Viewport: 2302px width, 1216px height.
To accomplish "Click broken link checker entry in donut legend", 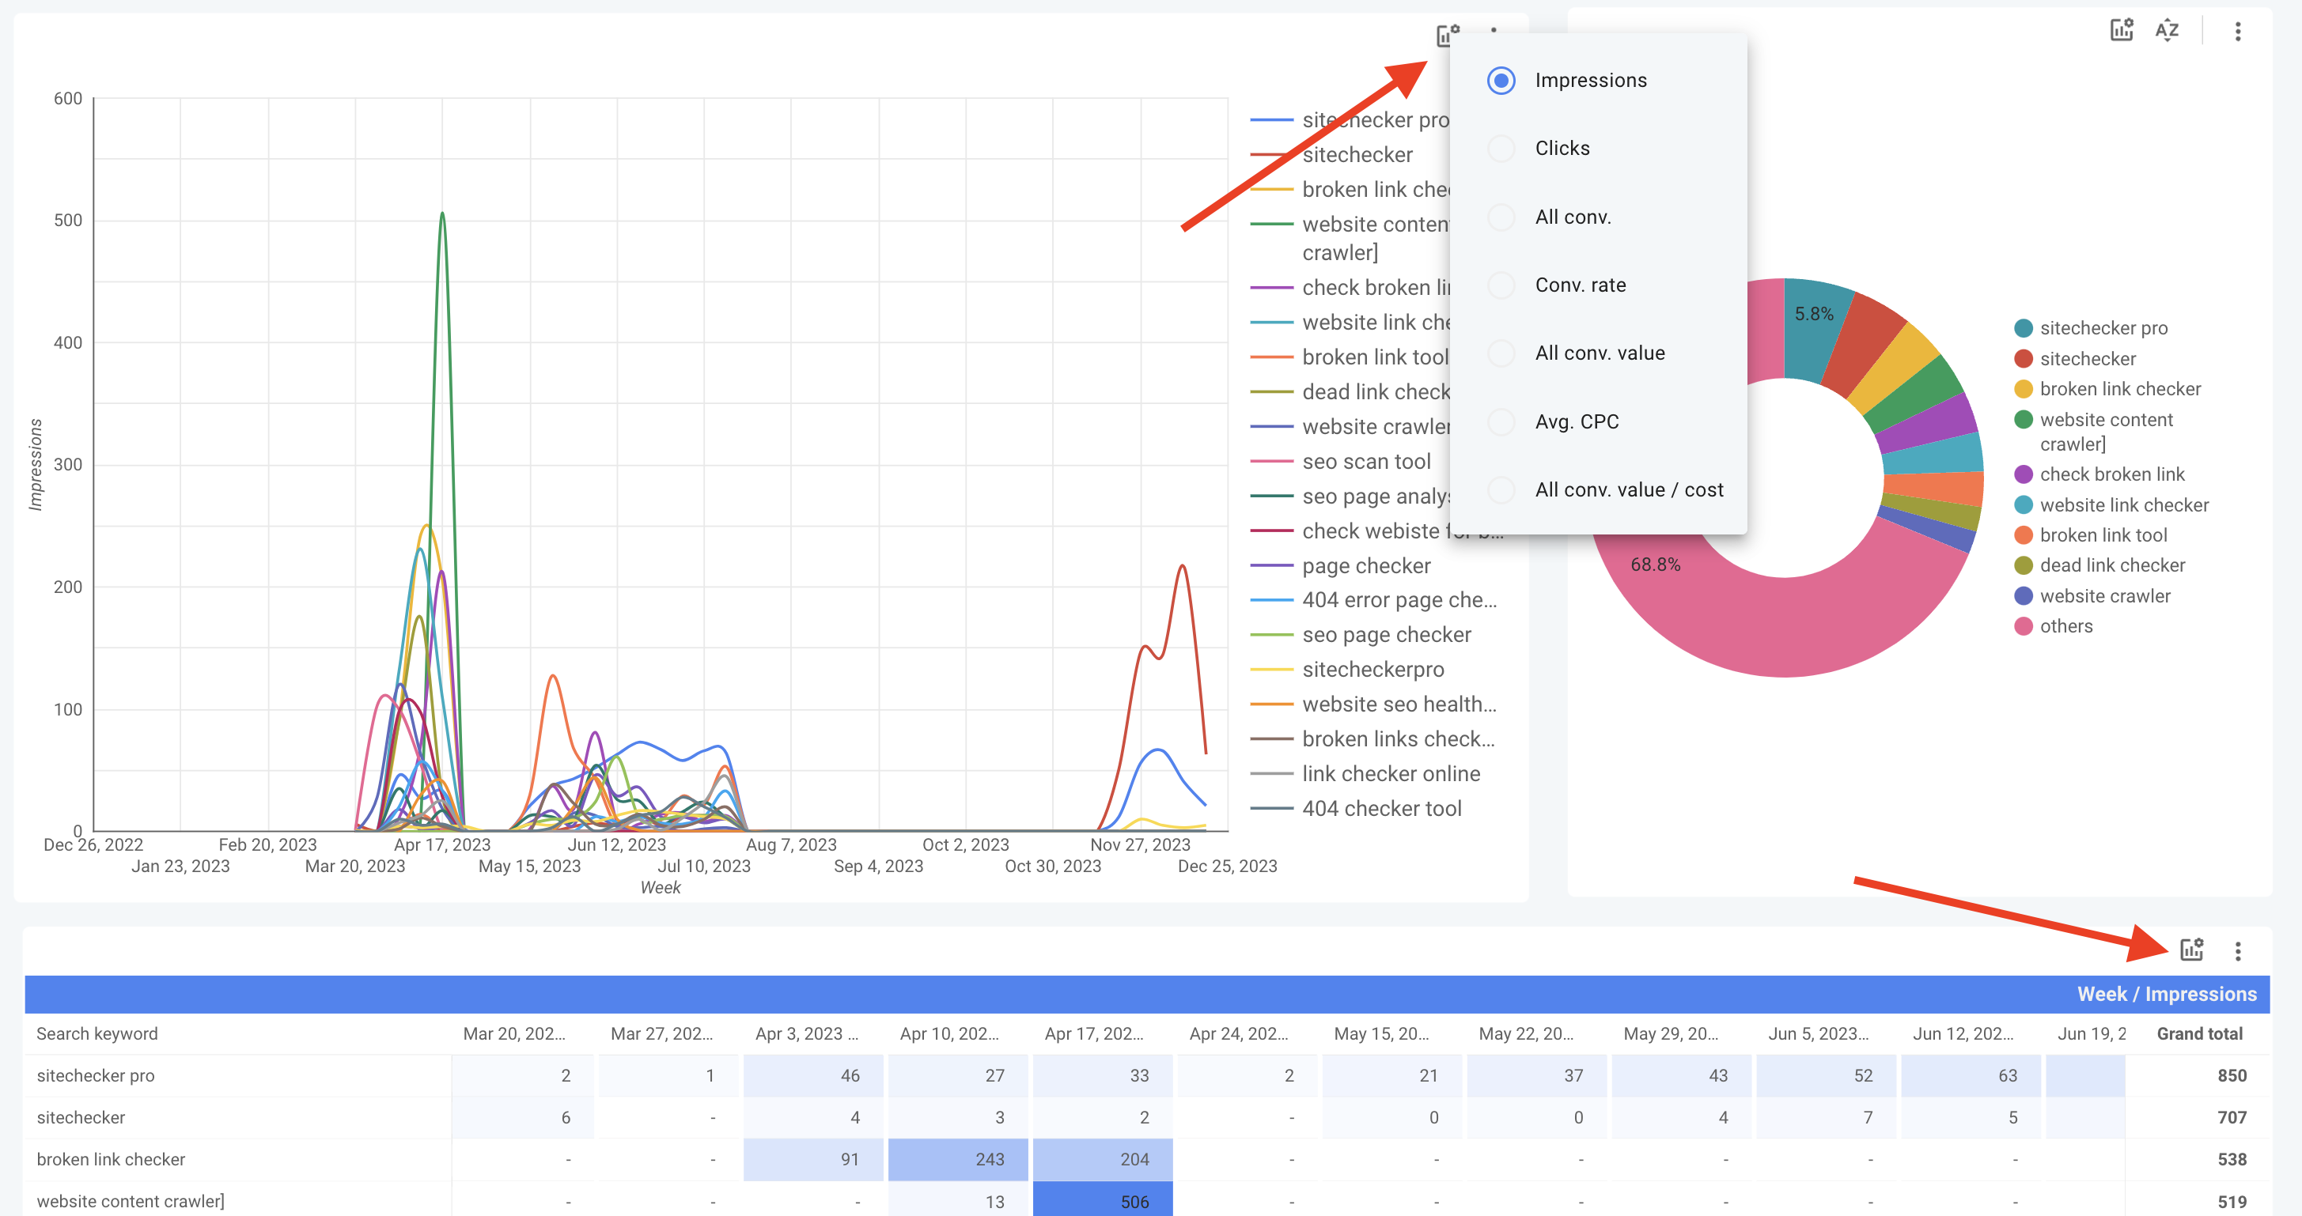I will pos(2120,390).
